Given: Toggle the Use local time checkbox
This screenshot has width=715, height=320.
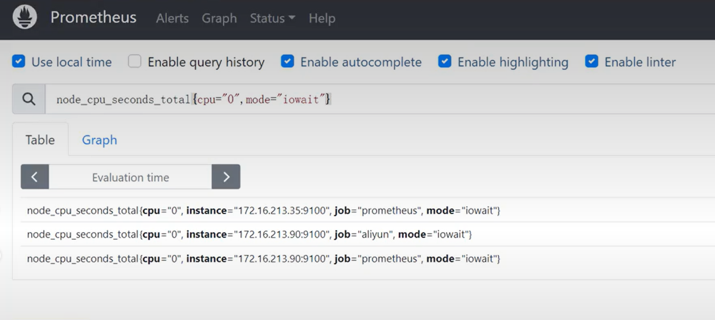Looking at the screenshot, I should tap(19, 61).
